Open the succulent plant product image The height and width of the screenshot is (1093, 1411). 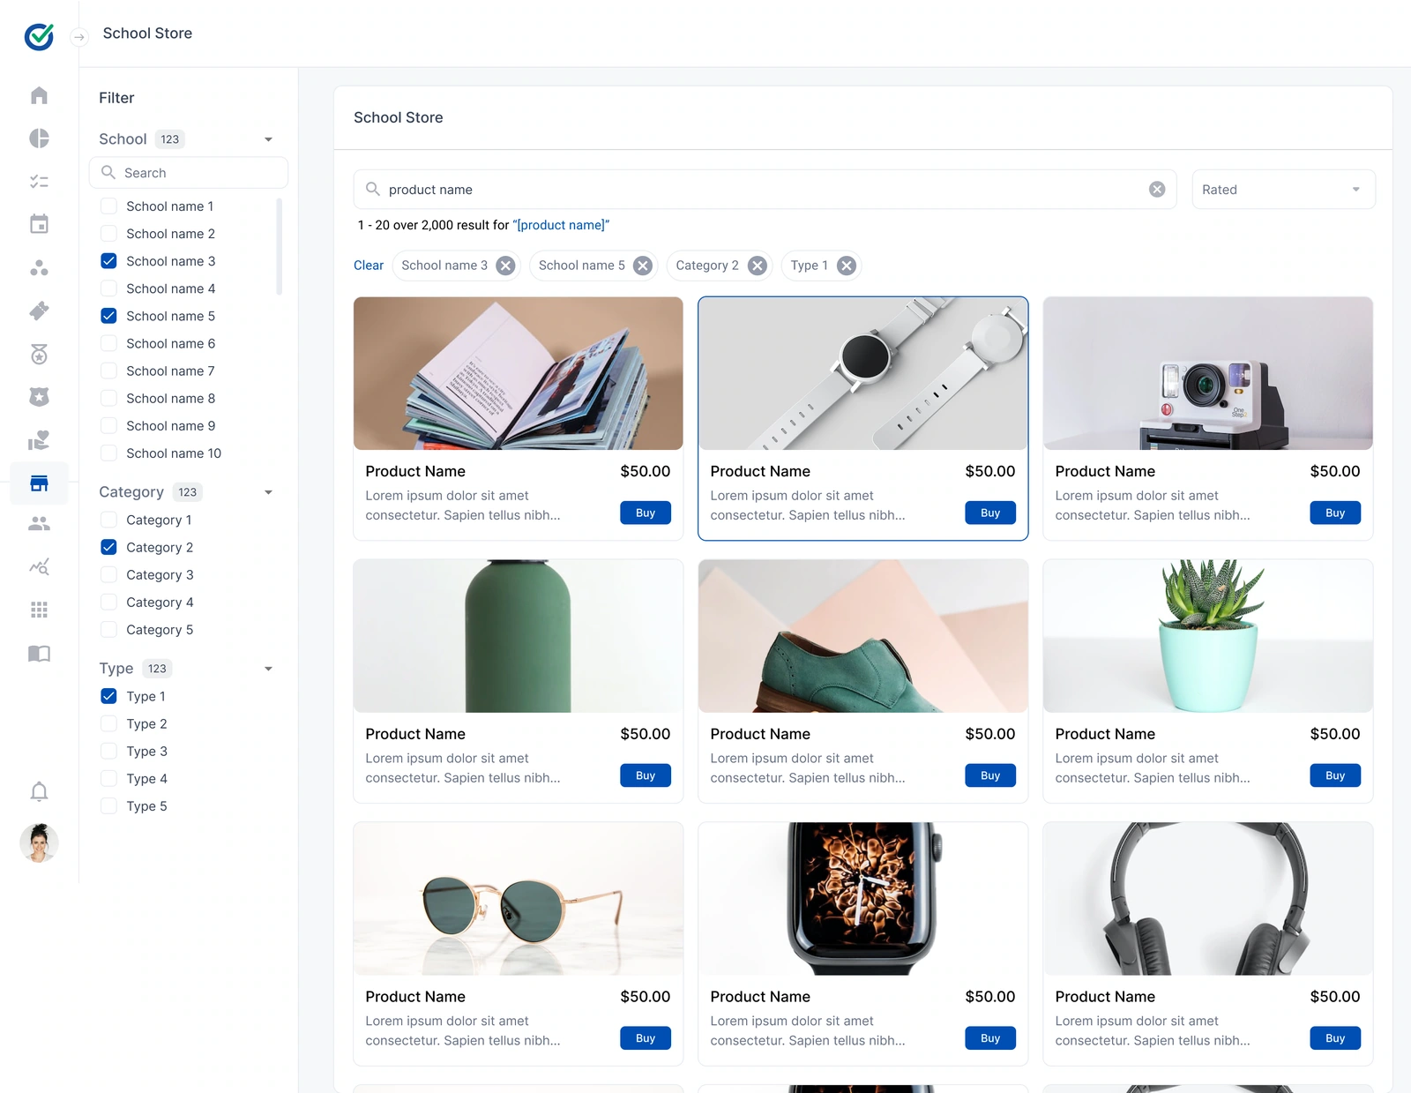click(x=1208, y=636)
